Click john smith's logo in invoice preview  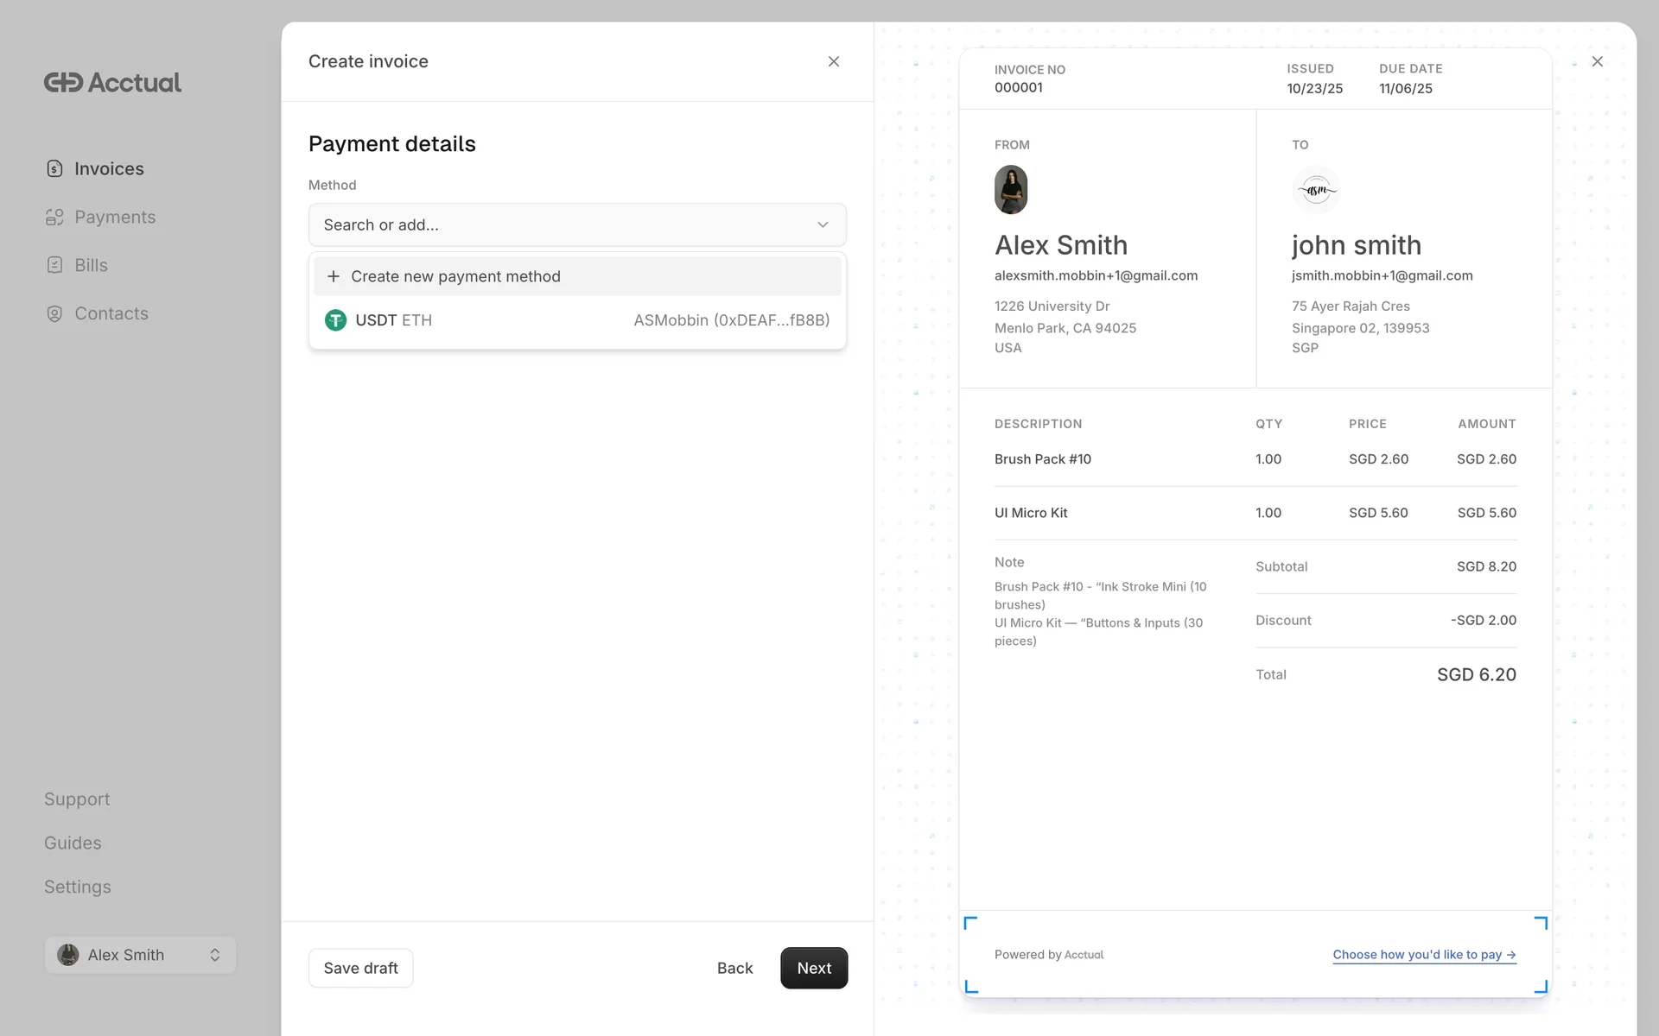(x=1316, y=190)
